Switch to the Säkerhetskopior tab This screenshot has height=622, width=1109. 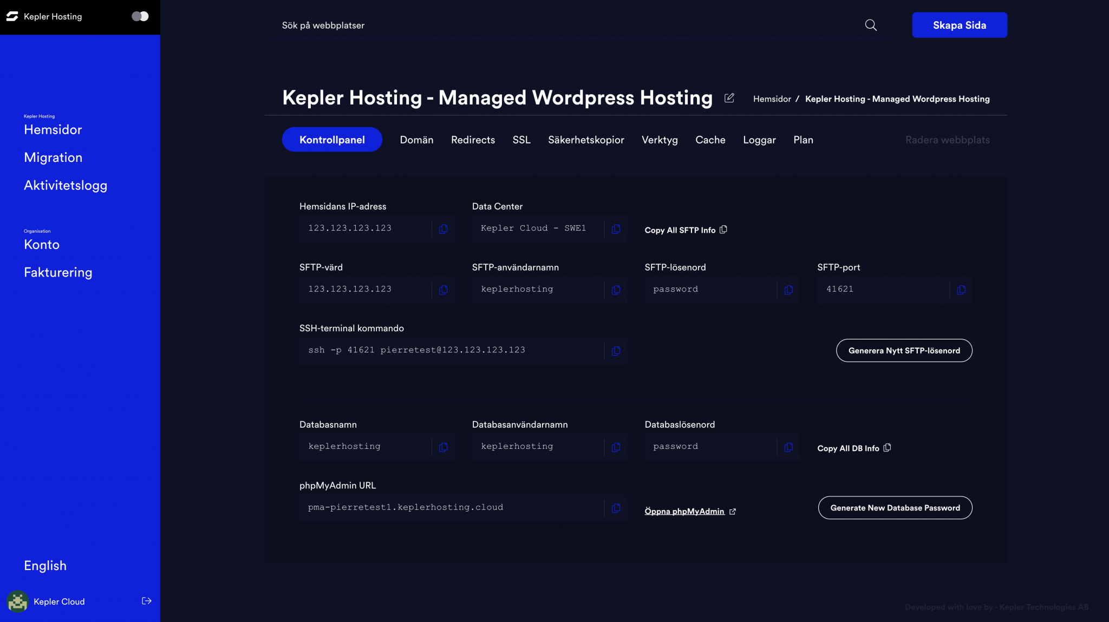click(586, 140)
